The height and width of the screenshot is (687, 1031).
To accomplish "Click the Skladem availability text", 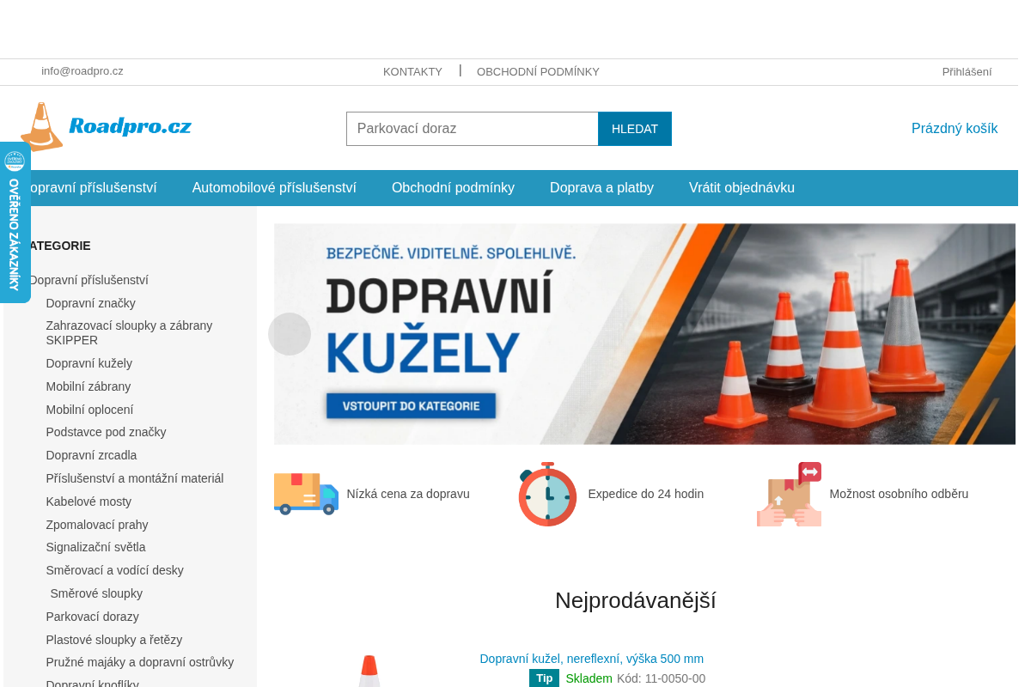I will pos(589,678).
